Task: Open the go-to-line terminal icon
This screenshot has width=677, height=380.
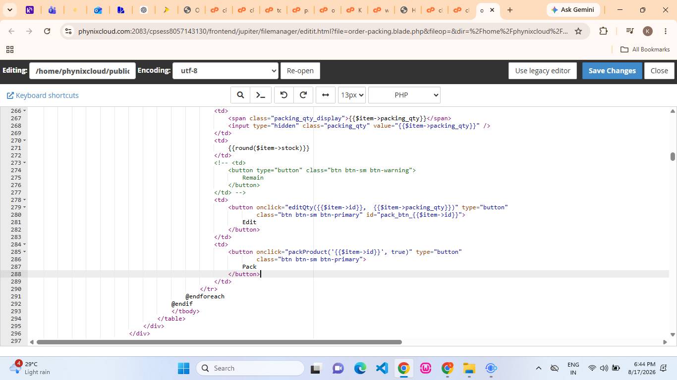Action: (261, 95)
